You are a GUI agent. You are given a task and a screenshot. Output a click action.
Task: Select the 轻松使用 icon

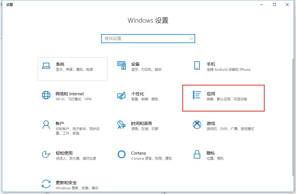coord(46,154)
